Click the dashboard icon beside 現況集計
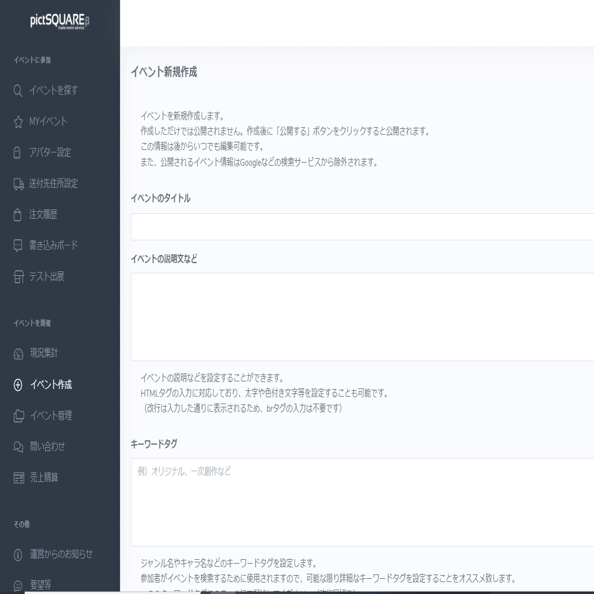The height and width of the screenshot is (594, 594). click(18, 354)
